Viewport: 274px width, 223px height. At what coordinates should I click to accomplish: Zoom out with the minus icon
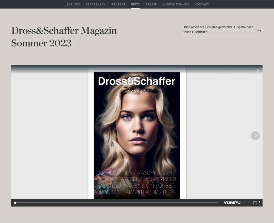[244, 203]
